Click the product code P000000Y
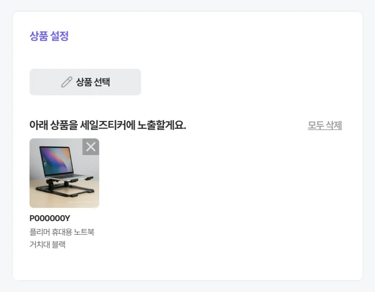Viewport: 375px width, 292px height. (x=50, y=218)
